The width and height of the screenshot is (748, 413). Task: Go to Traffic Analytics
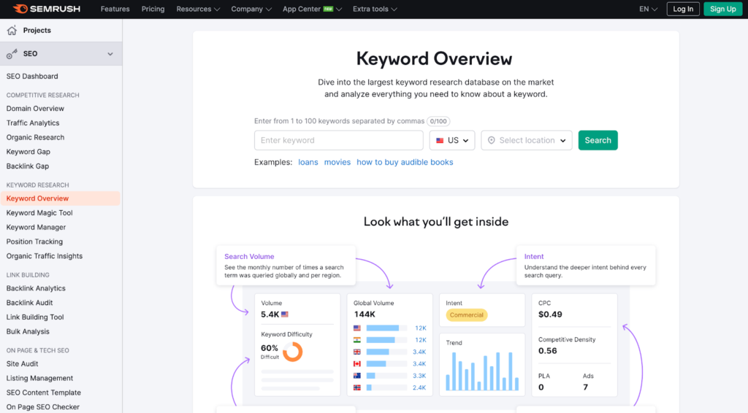[x=33, y=123]
